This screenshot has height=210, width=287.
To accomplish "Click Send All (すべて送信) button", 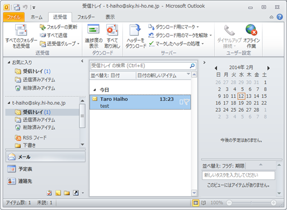I will click(x=54, y=35).
